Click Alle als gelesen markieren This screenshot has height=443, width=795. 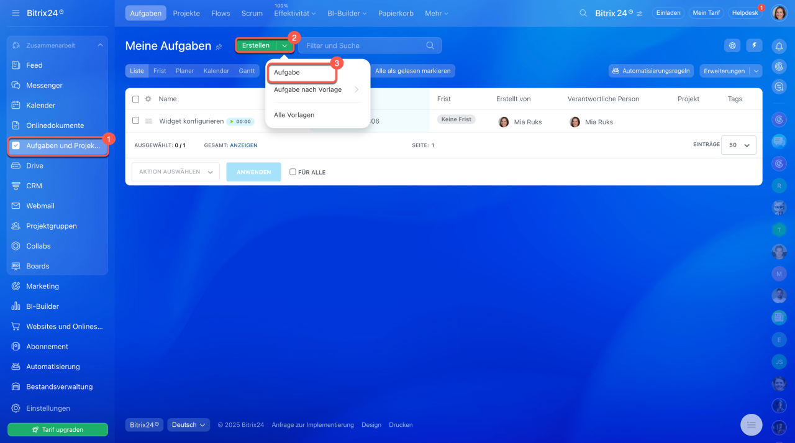click(x=412, y=71)
